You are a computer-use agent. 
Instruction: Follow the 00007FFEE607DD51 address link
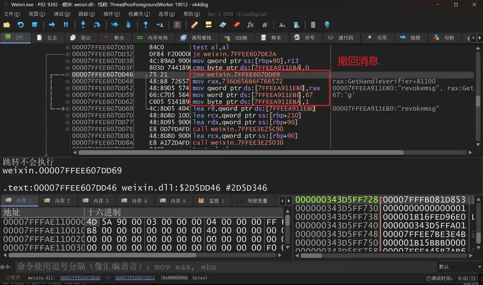(135, 278)
